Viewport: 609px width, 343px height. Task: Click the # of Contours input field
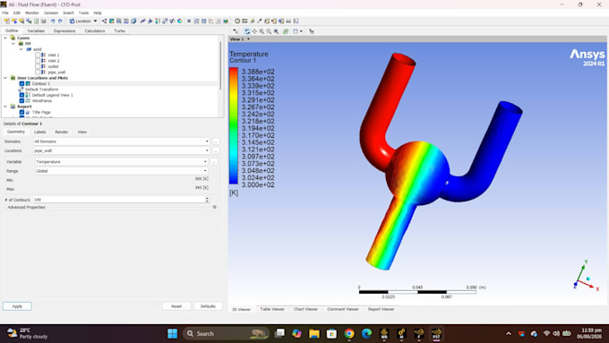tap(118, 200)
